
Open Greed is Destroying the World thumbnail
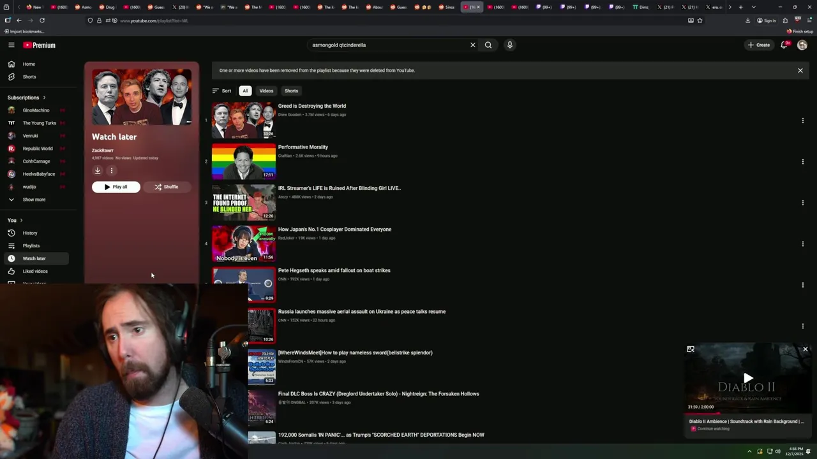(244, 120)
